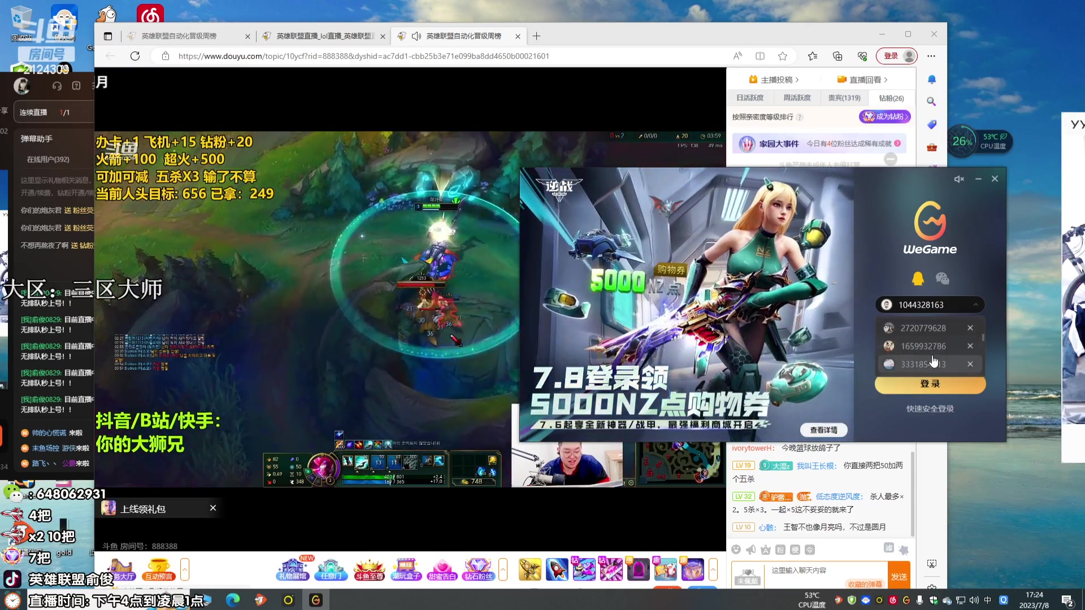
Task: Expand arrow next to 互动预言
Action: [x=185, y=569]
